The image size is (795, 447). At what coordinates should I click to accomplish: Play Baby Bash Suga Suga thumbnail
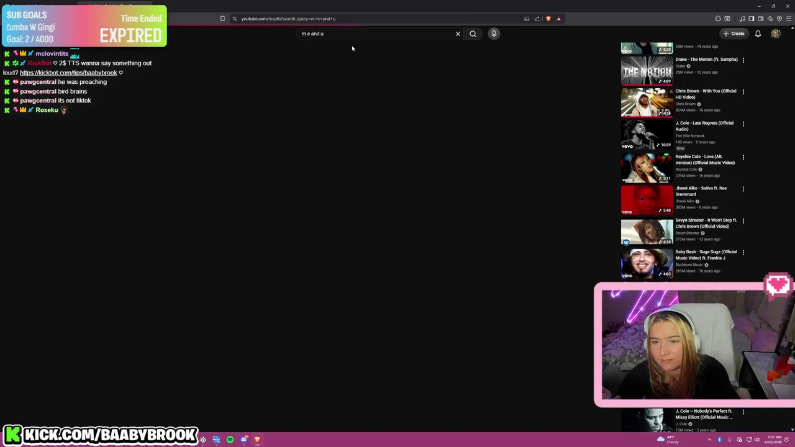coord(647,263)
